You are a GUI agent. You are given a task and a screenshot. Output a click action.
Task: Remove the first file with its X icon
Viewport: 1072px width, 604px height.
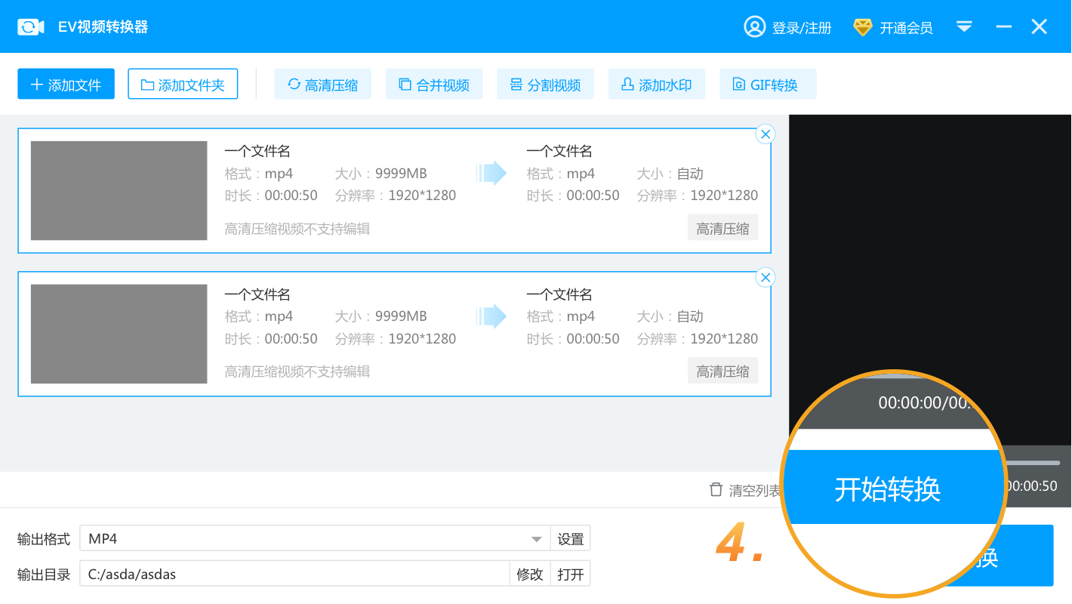click(x=765, y=134)
